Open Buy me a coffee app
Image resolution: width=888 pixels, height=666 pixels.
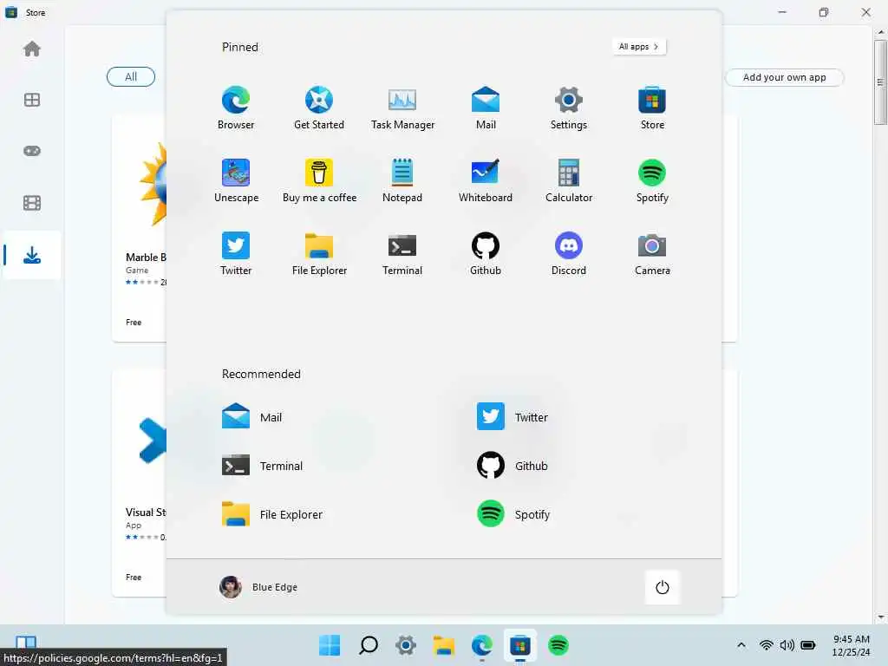click(319, 180)
